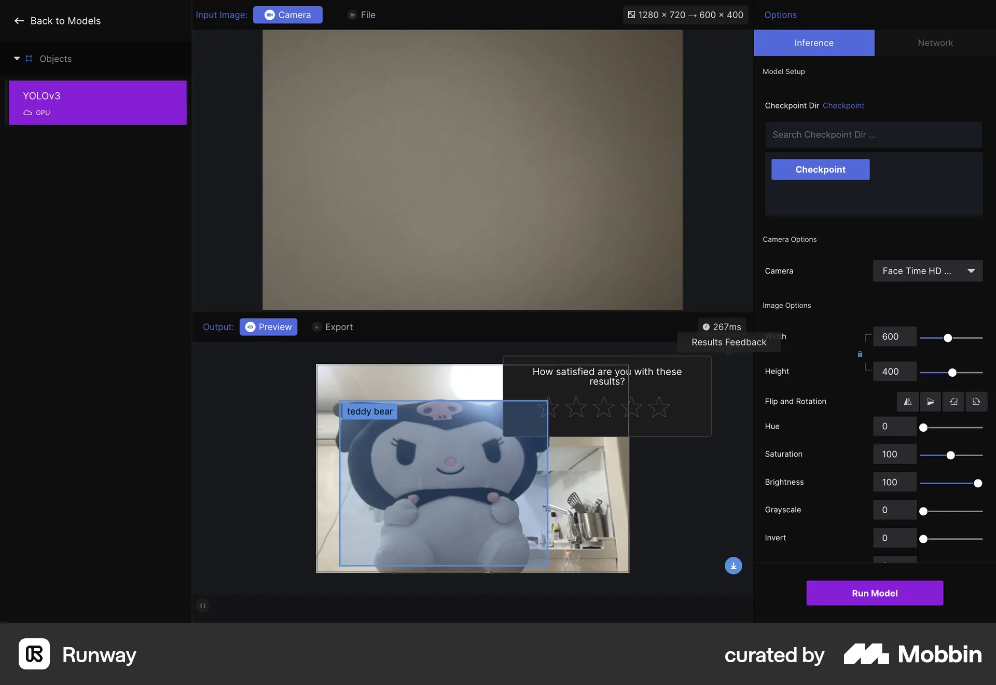Switch input image source to File
The width and height of the screenshot is (996, 685).
coord(362,15)
